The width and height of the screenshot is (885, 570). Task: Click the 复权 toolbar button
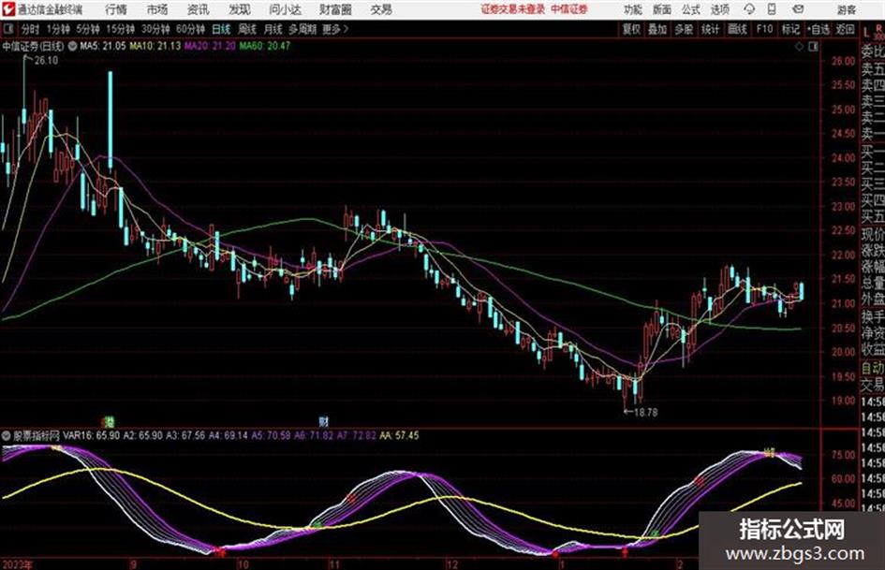(631, 29)
